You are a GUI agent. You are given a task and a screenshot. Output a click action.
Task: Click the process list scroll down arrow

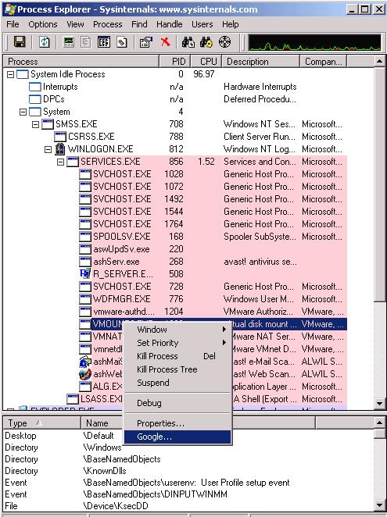379,403
